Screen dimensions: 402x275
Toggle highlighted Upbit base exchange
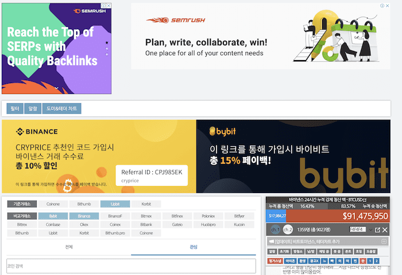pos(115,204)
